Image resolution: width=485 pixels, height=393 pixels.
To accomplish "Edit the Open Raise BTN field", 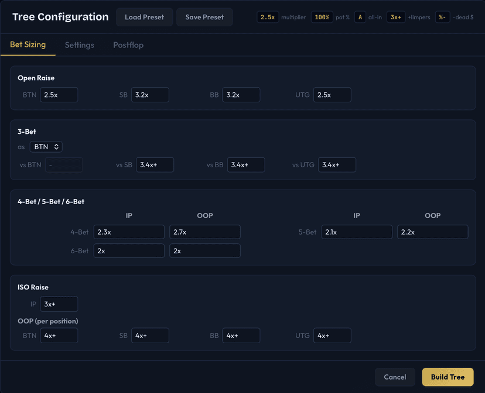I will (59, 95).
